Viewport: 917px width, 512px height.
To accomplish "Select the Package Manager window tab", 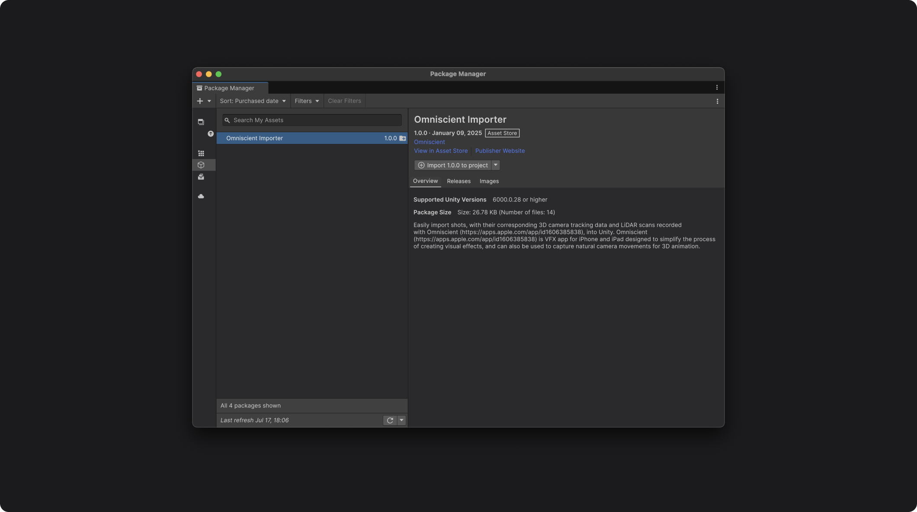I will 230,88.
